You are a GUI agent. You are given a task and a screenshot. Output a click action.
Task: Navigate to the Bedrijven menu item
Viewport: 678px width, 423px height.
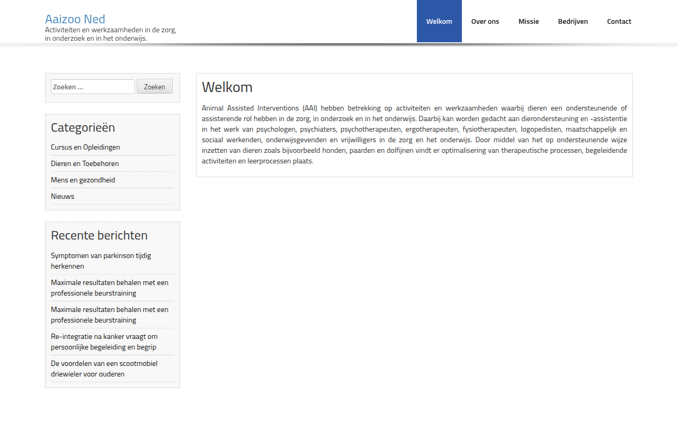coord(573,21)
